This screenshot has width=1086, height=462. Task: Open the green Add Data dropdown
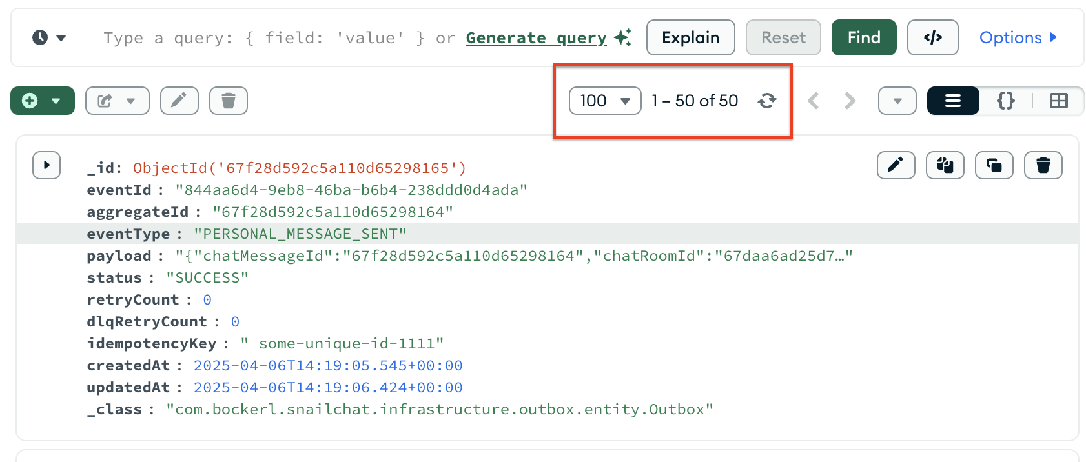[x=42, y=101]
